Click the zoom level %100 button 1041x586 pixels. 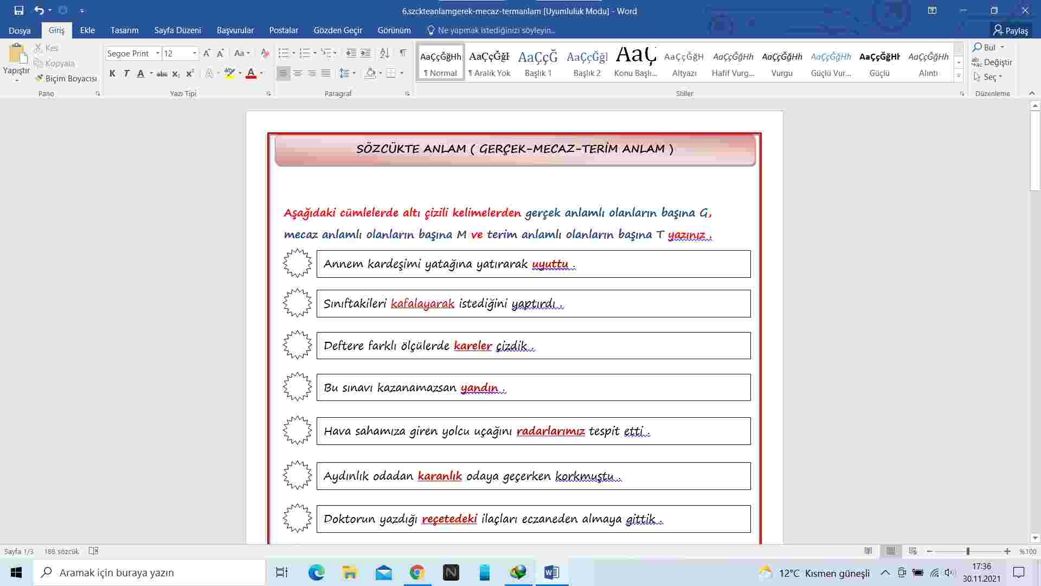(1027, 551)
